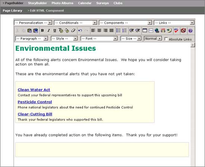Click the Cut scissors icon
This screenshot has height=167, width=205.
(x=17, y=31)
